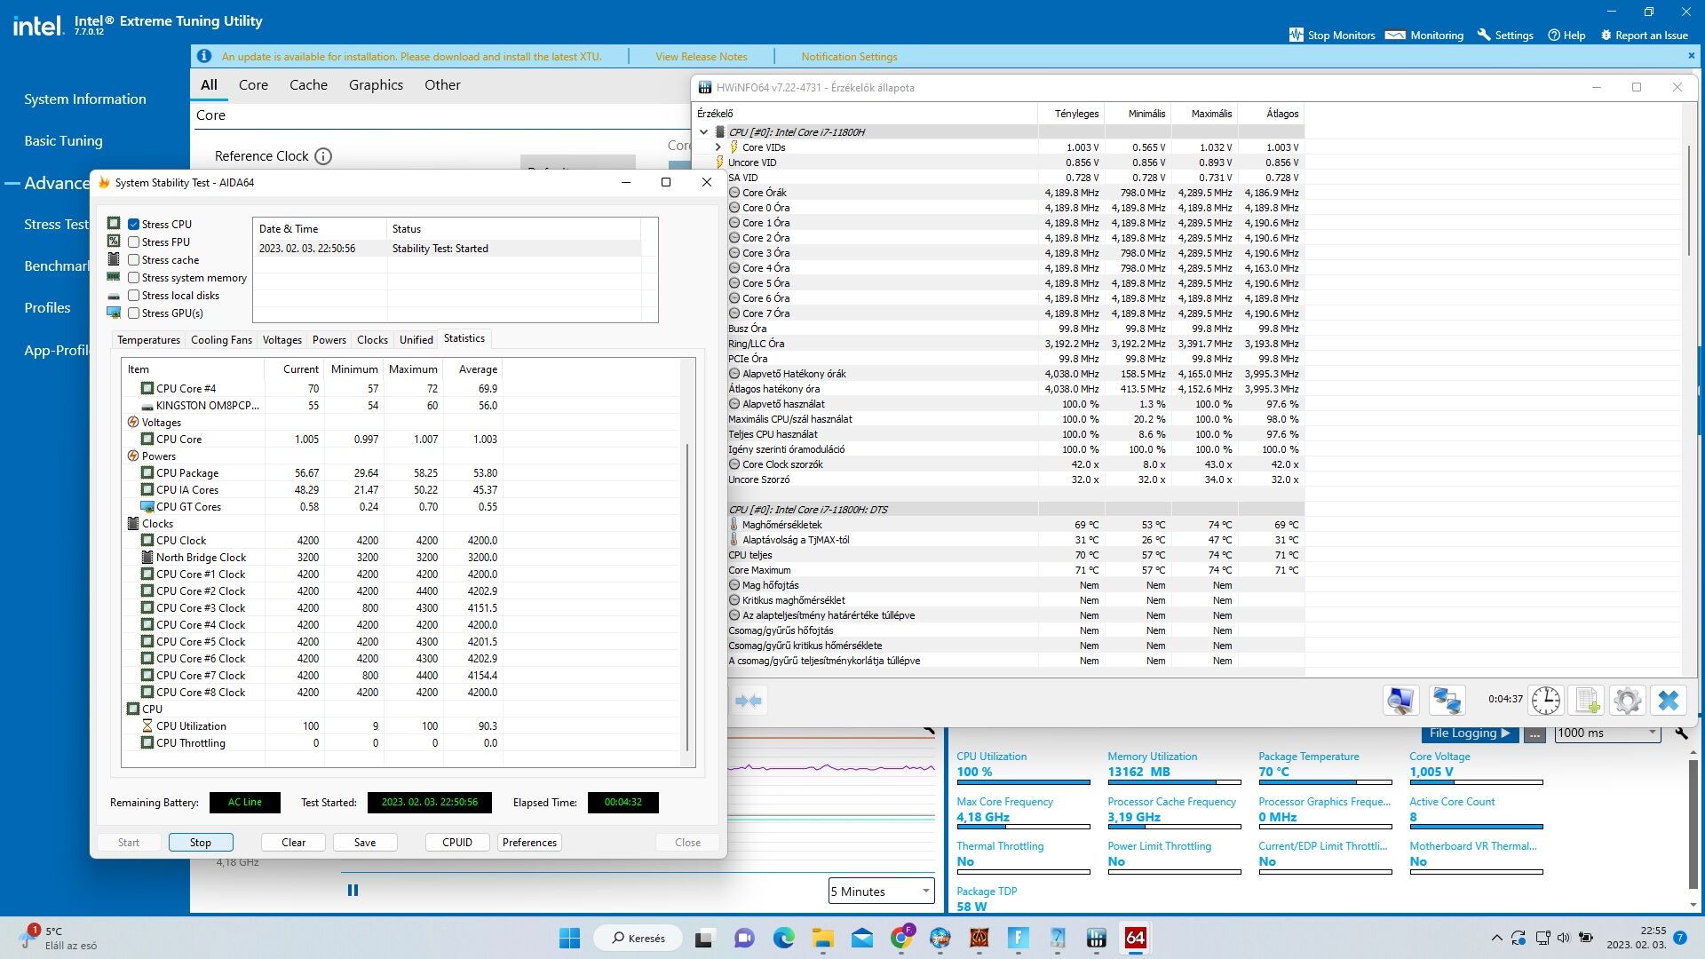Click wrench icon next to 1000 ms

pyautogui.click(x=1681, y=733)
